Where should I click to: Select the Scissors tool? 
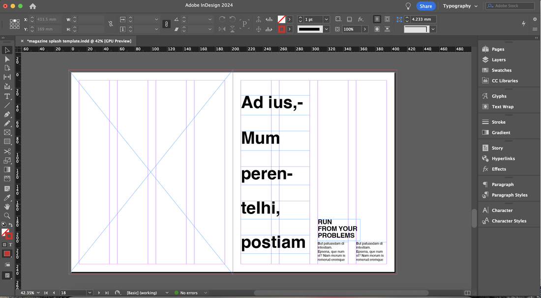[7, 151]
